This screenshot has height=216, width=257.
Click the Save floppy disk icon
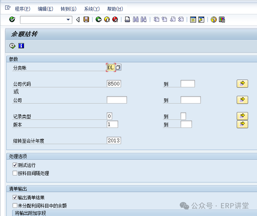coord(86,20)
